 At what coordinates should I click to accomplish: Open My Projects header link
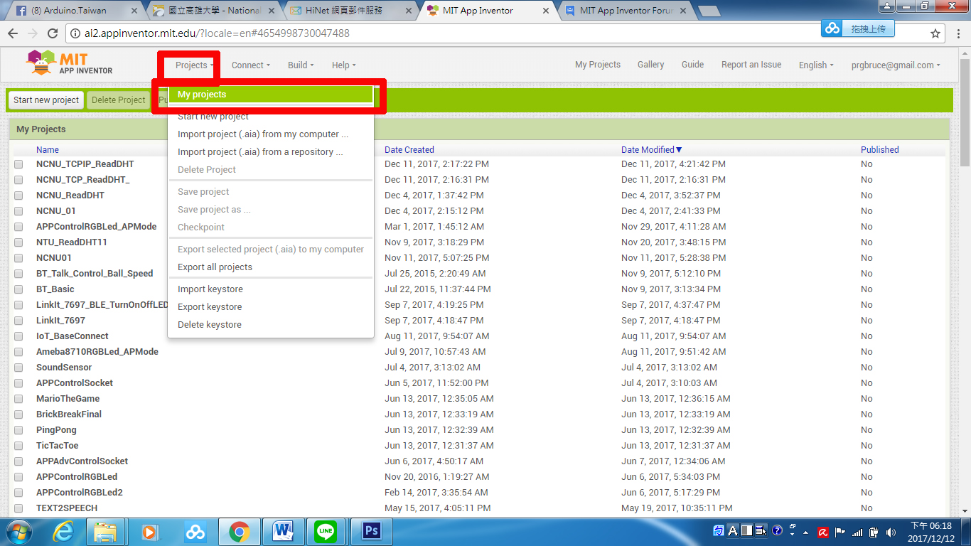click(598, 65)
